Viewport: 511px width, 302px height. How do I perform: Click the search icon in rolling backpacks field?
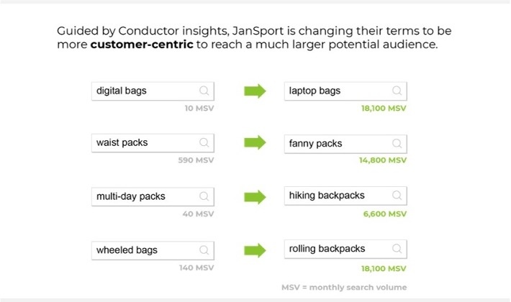[x=397, y=250]
